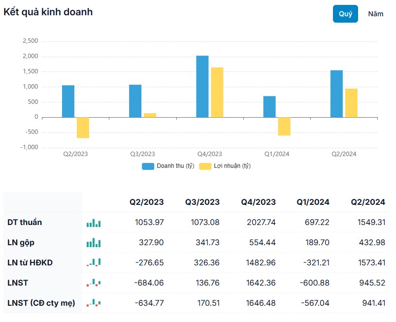The width and height of the screenshot is (396, 322).
Task: Click the yellow Lợi nhuận legend swatch
Action: (205, 166)
